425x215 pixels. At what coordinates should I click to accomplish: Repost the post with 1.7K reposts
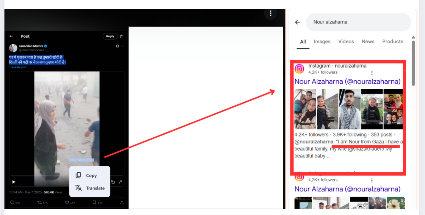tap(42, 203)
